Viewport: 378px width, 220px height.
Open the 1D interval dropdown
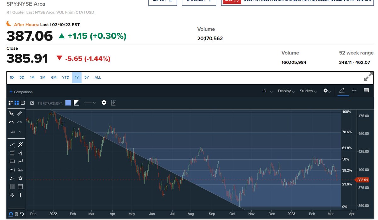point(267,91)
